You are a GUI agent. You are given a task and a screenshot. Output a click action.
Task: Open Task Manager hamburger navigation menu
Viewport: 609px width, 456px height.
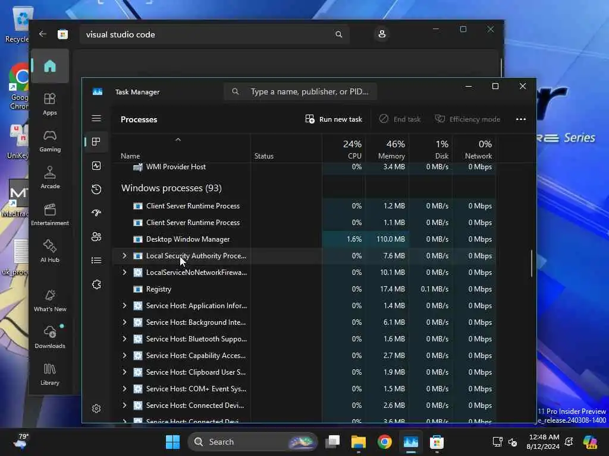pos(96,118)
